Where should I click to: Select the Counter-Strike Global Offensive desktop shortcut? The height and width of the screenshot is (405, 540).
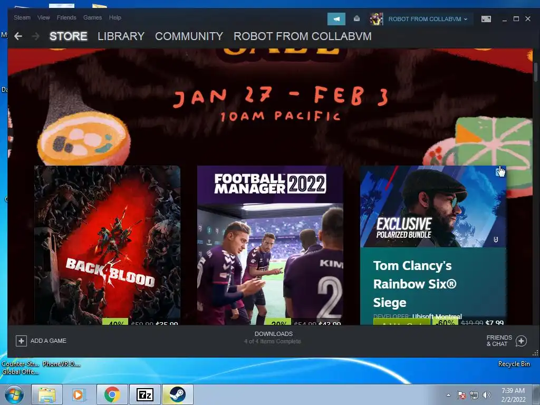tap(21, 368)
